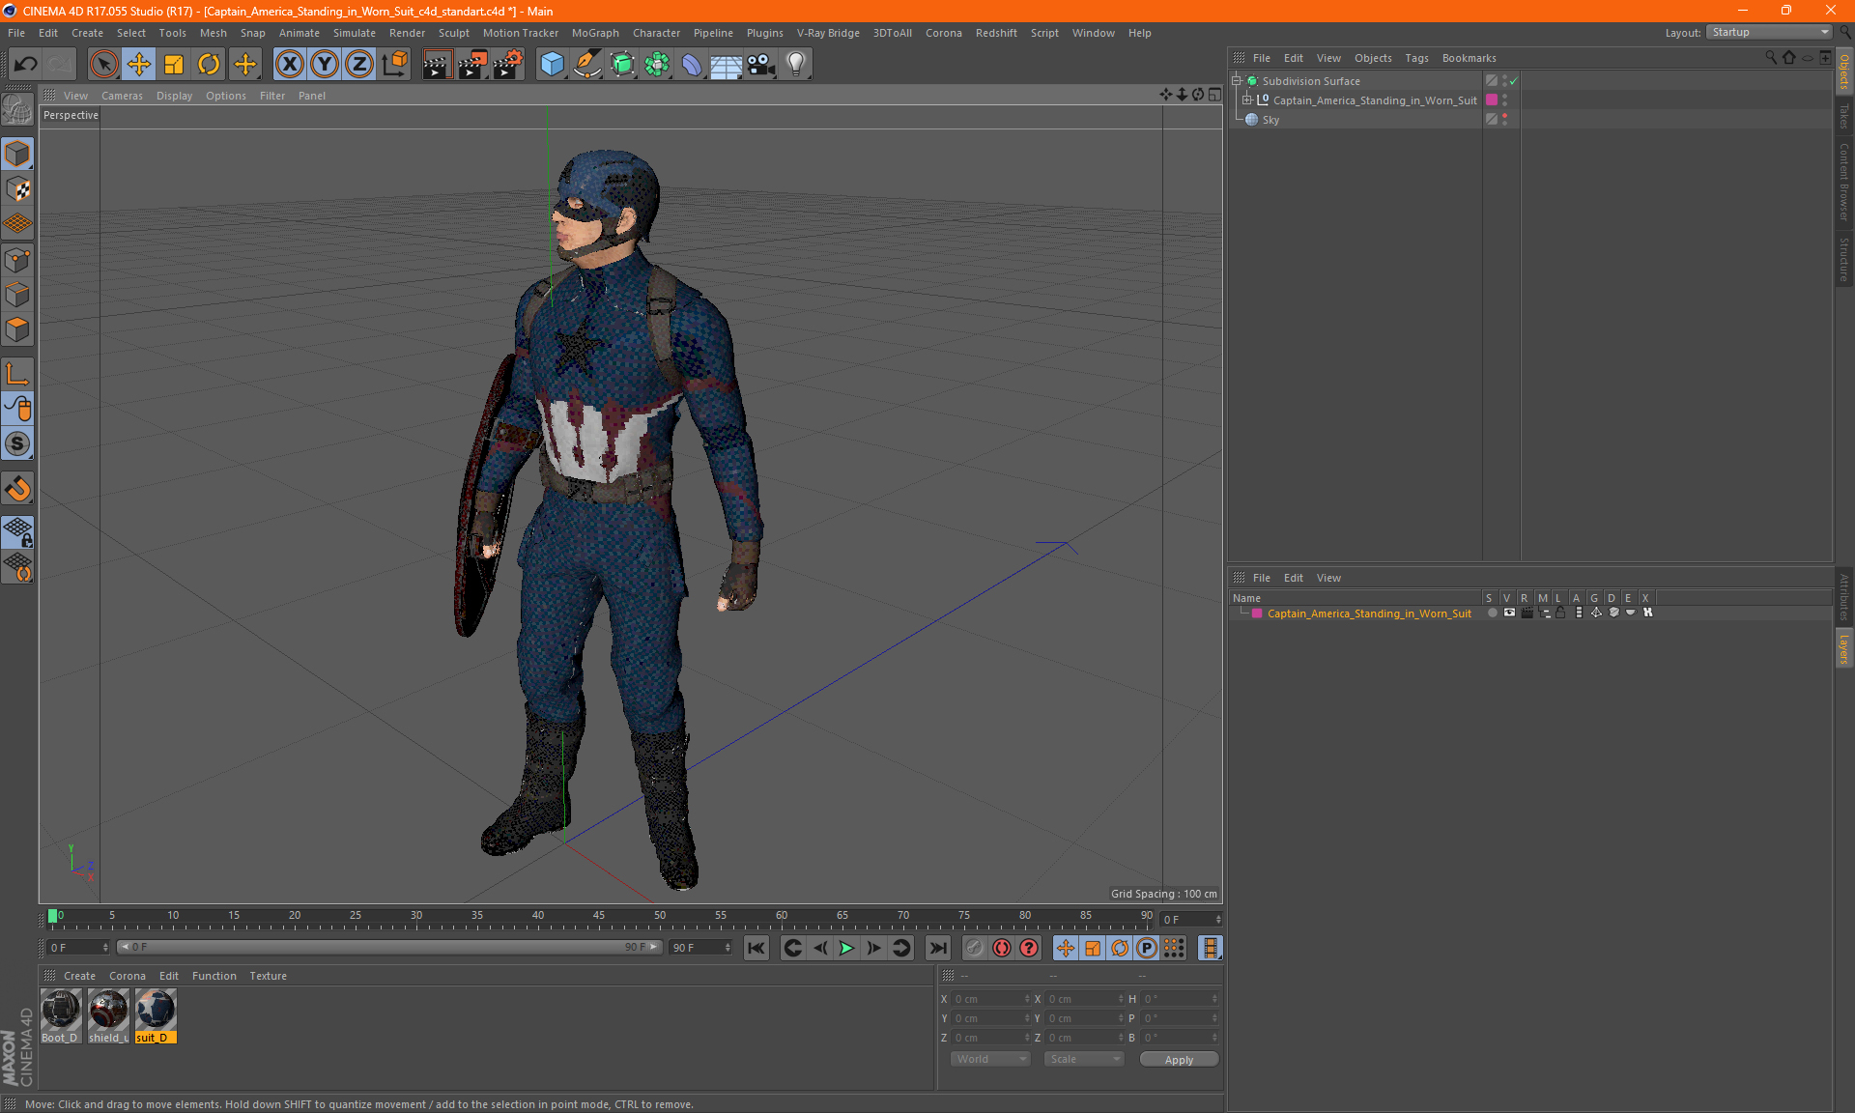1855x1113 pixels.
Task: Switch to Polygons mode
Action: point(17,329)
